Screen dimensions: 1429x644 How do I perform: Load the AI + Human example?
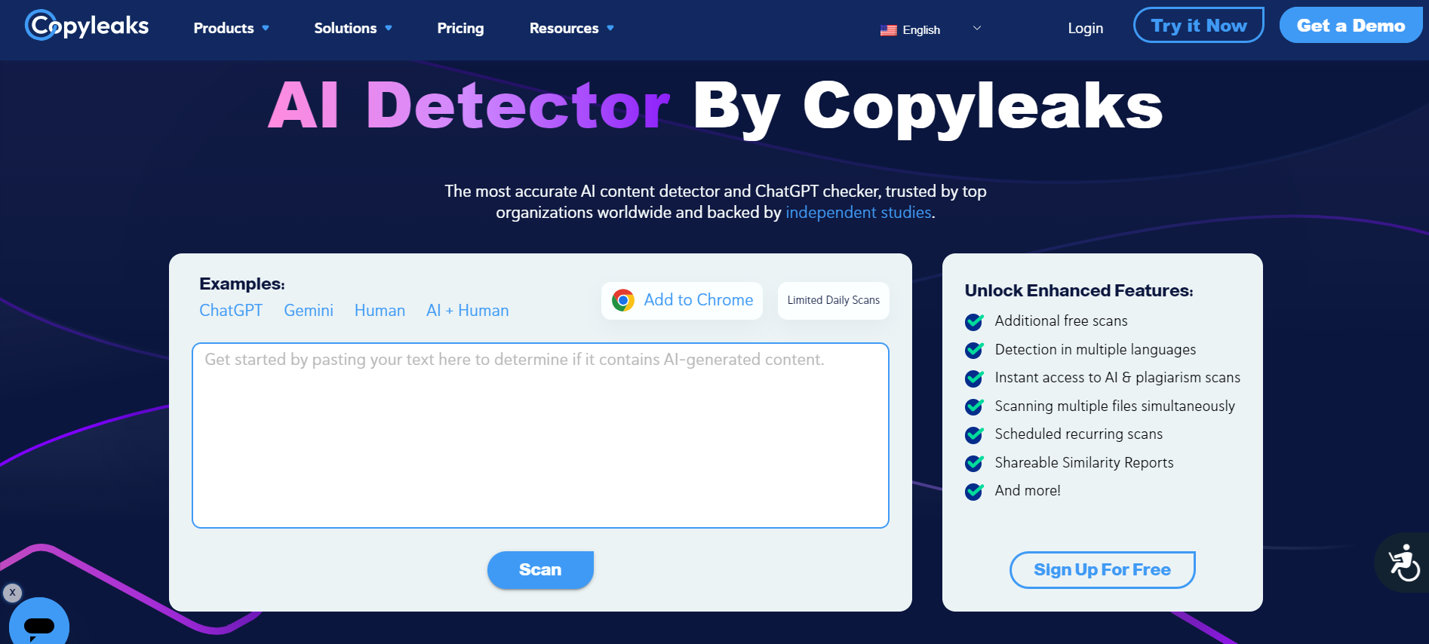point(467,311)
